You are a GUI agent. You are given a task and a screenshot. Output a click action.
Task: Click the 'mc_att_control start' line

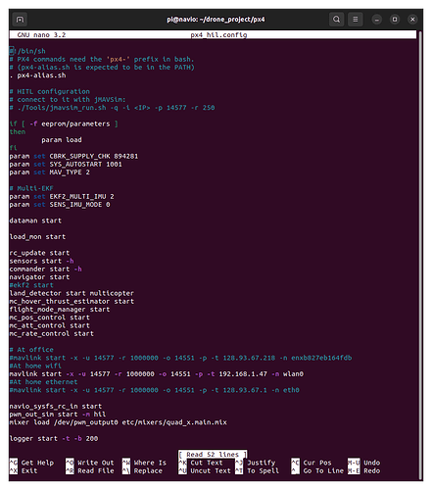[50, 325]
